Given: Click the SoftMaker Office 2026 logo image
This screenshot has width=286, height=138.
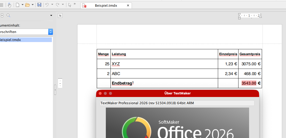Looking at the screenshot, I should 177,123.
